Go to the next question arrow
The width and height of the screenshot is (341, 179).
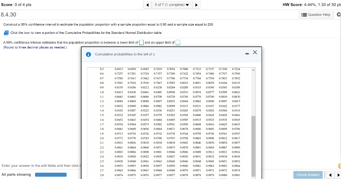tap(196, 5)
